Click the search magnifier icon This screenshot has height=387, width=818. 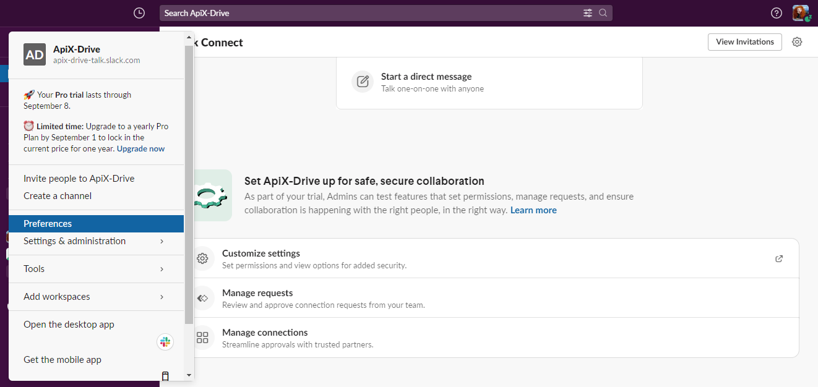(603, 13)
